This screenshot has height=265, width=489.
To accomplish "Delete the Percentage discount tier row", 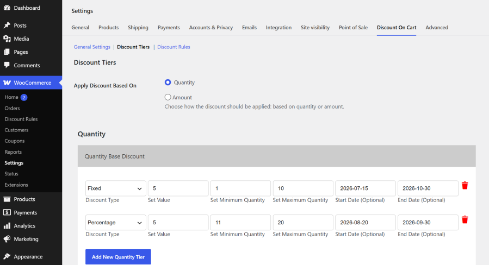I will click(x=465, y=219).
